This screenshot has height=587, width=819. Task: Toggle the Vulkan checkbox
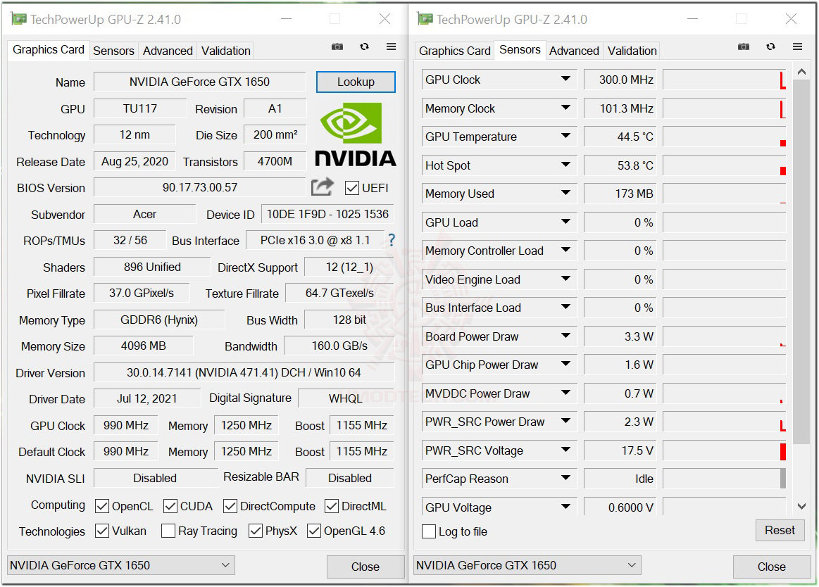[102, 531]
